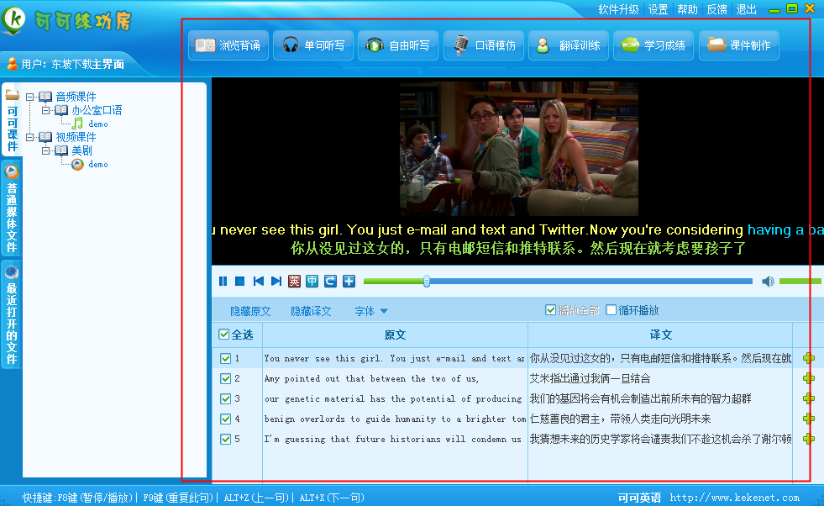Toggle English subtitles with the 英 icon
This screenshot has width=824, height=506.
tap(294, 282)
